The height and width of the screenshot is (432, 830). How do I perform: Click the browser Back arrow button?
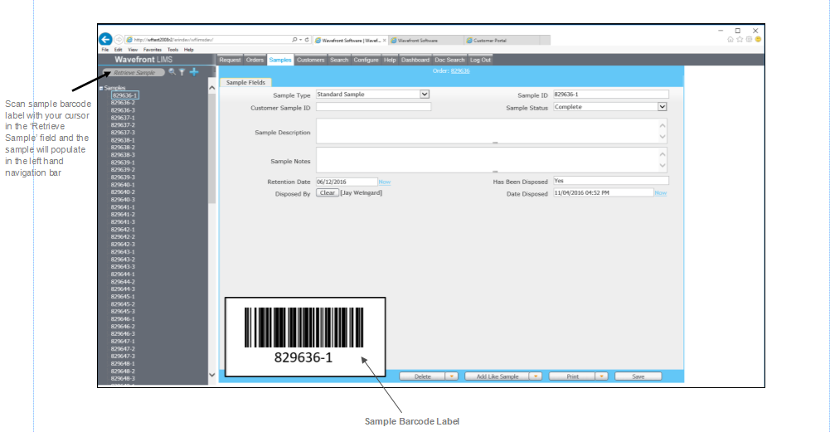pyautogui.click(x=105, y=39)
